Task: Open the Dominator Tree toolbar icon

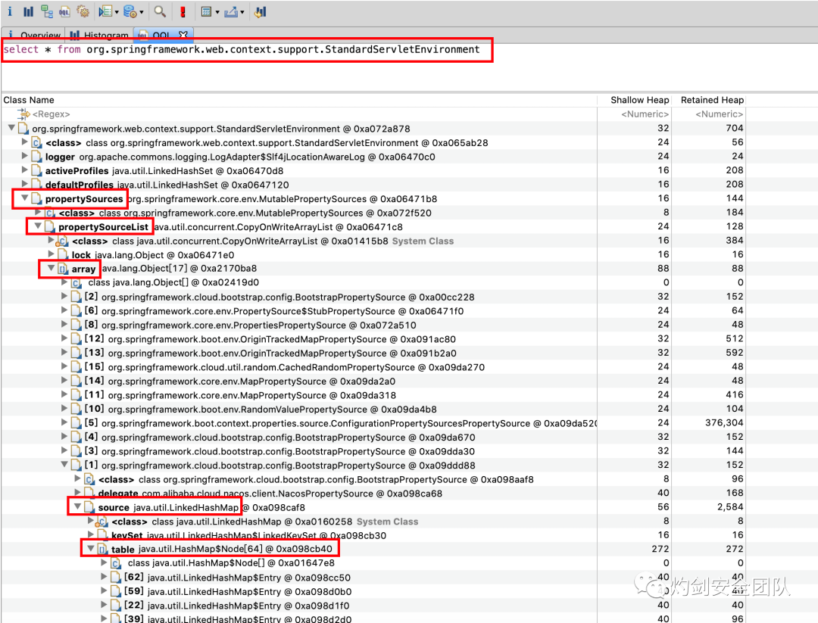Action: click(46, 11)
